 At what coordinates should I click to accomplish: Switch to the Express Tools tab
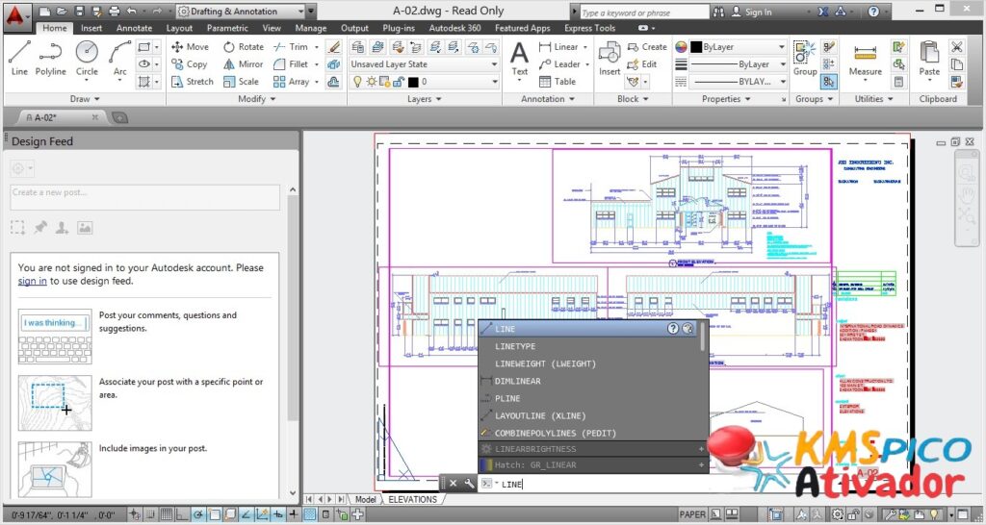[590, 28]
